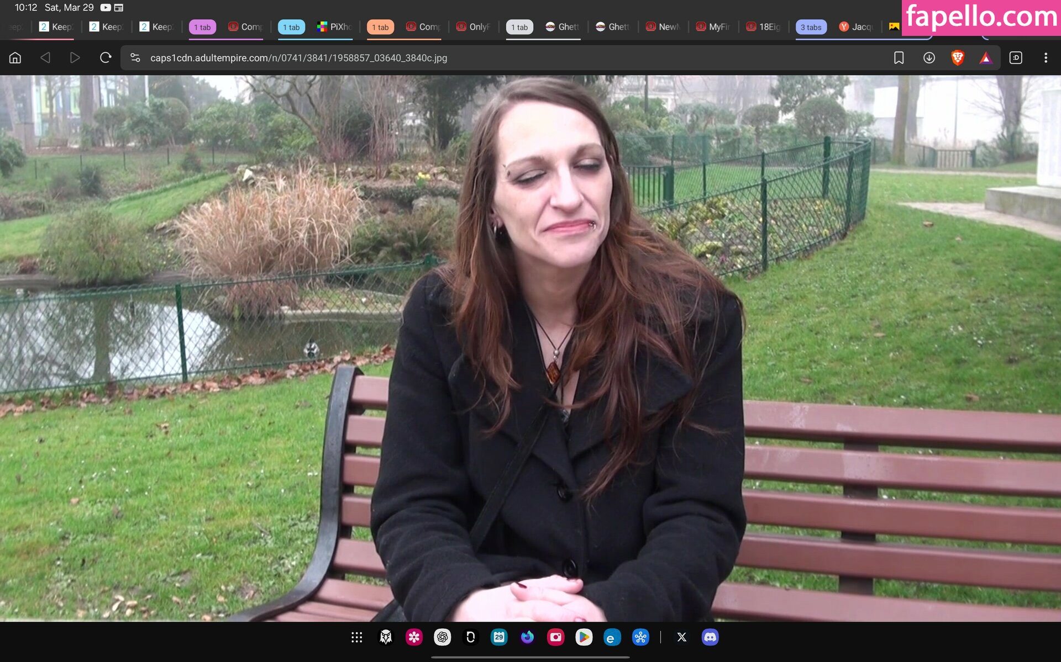Screen dimensions: 1061x662
Task: Go back with the left arrow
Action: [x=45, y=57]
